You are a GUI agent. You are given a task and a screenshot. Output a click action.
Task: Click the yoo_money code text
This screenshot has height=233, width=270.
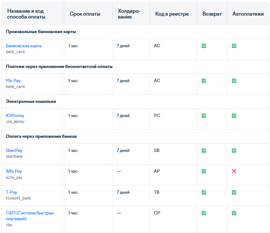(x=15, y=121)
